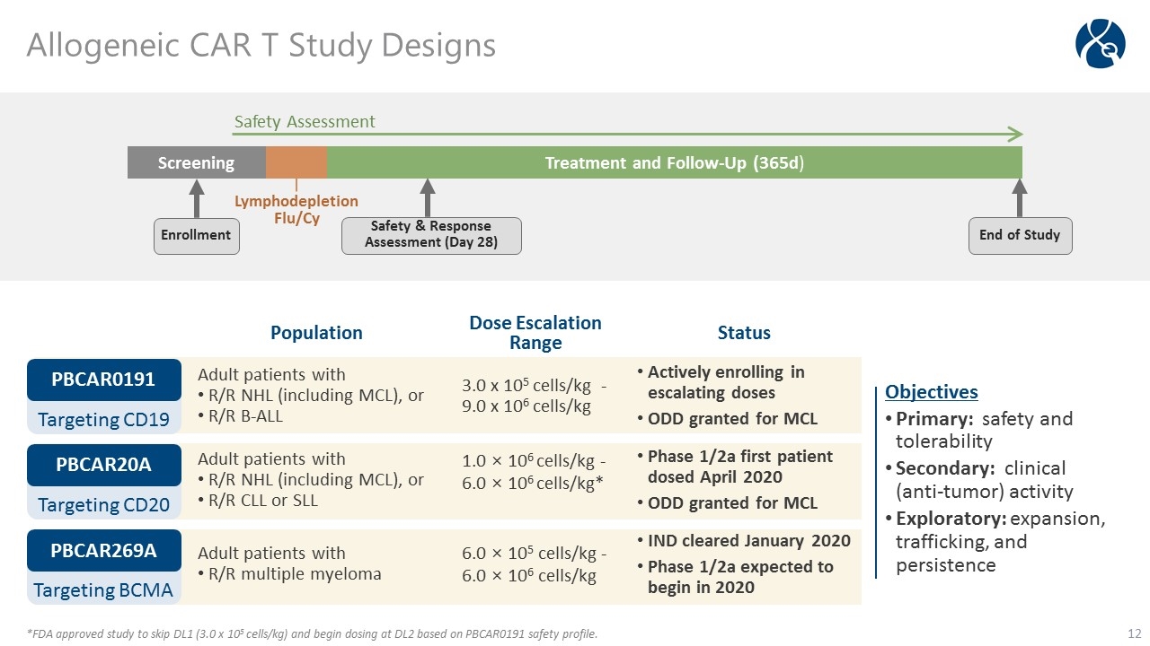Click the R/R CLL or SLL bullet
The height and width of the screenshot is (646, 1150).
(258, 500)
